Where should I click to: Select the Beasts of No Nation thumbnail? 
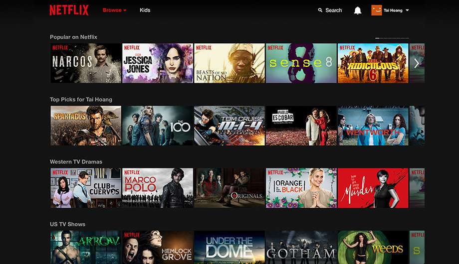point(229,63)
